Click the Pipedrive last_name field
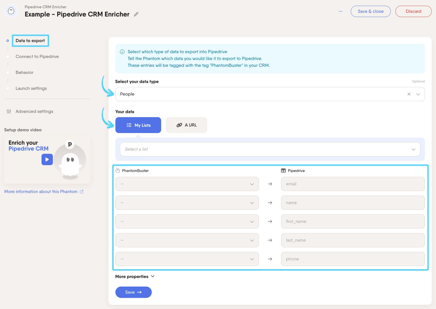 coord(353,240)
